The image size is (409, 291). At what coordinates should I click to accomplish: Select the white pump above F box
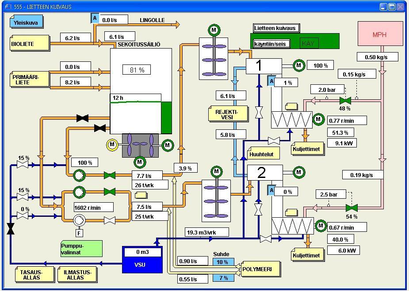tap(79, 220)
